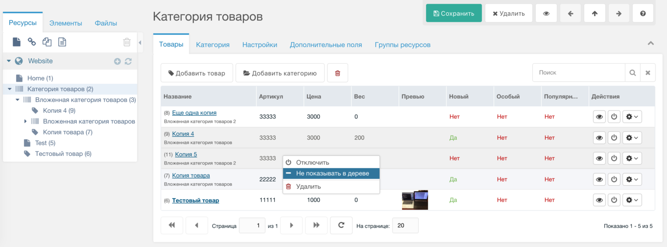Collapse the Категория товаров (2) tree node
Screen dimensions: 667x247
pos(9,89)
